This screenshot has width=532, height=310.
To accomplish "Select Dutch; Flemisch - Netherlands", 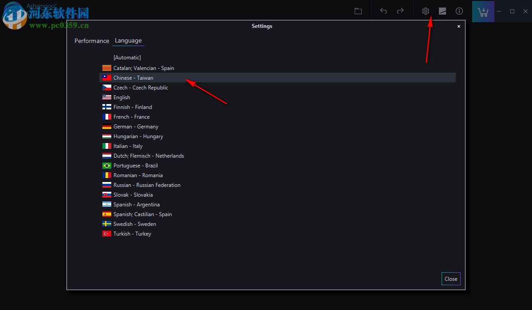I will tap(278, 156).
